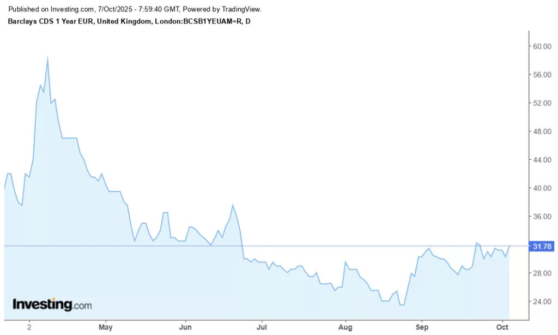558x335 pixels.
Task: Click the Investing.com logo watermark
Action: tap(52, 304)
